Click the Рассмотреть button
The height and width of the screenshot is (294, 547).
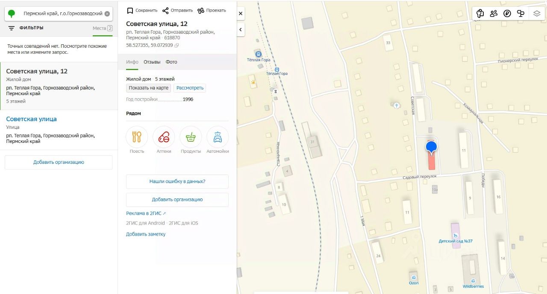190,88
